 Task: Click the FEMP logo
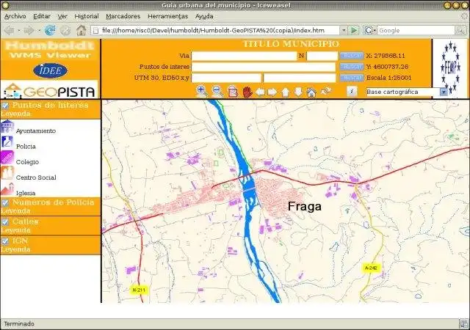pos(450,67)
